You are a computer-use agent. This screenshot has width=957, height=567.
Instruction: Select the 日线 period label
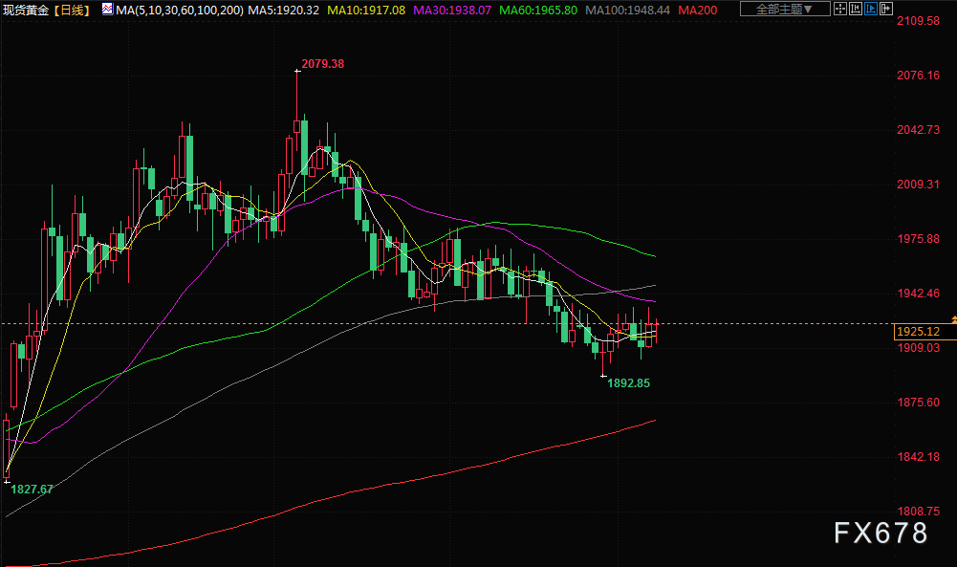pos(72,11)
